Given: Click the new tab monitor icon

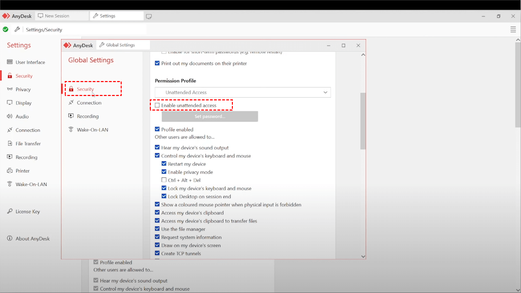Looking at the screenshot, I should tap(149, 16).
